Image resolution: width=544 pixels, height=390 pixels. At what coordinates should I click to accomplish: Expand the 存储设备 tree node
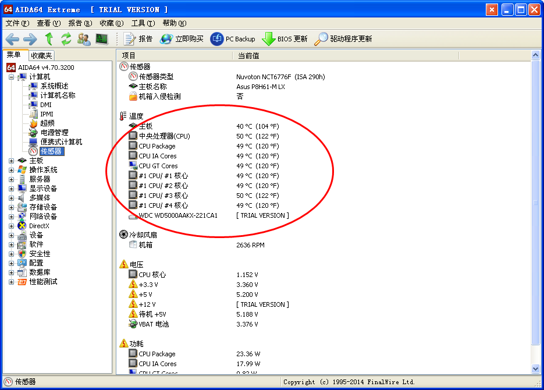[12, 207]
